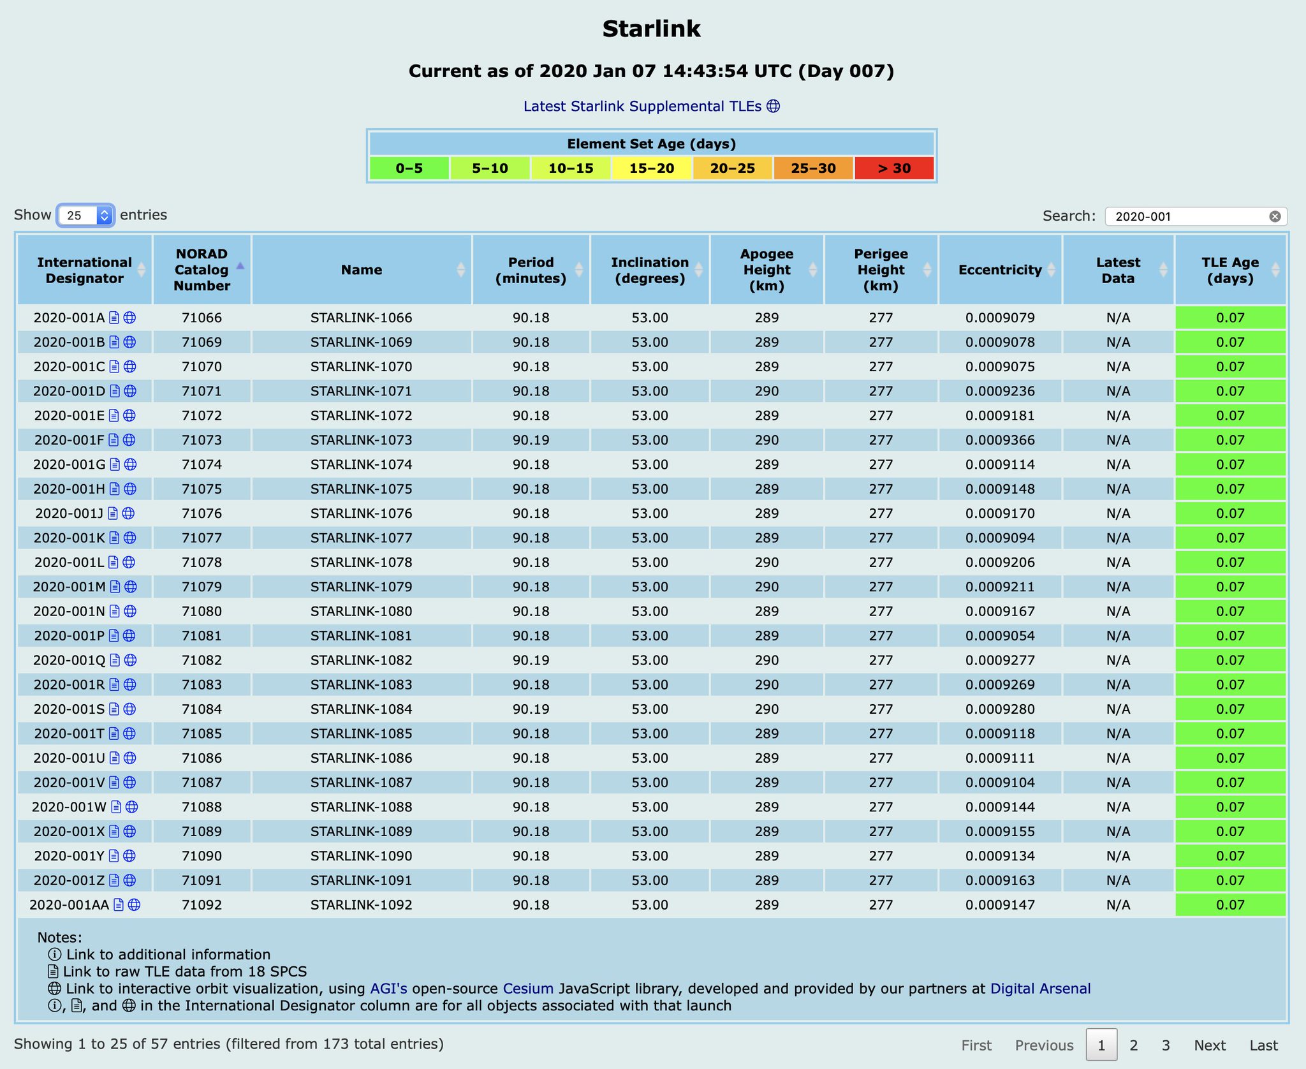
Task: Clear the search field with X icon
Action: (1275, 216)
